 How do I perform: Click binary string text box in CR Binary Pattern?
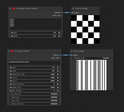[x=34, y=63]
